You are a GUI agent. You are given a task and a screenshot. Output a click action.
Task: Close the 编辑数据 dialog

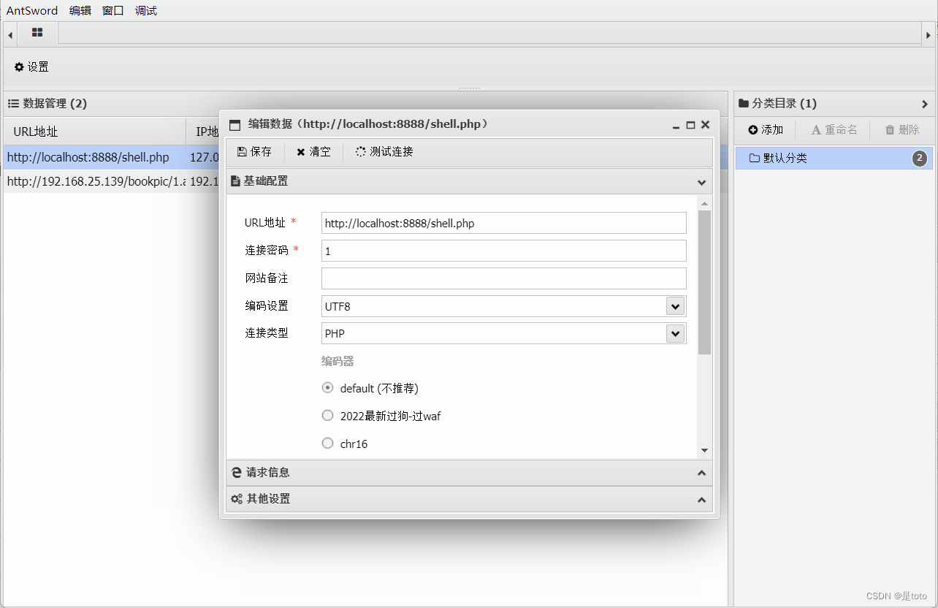click(x=705, y=125)
